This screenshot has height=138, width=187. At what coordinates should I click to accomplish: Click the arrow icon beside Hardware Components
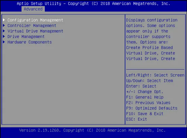point(4,42)
